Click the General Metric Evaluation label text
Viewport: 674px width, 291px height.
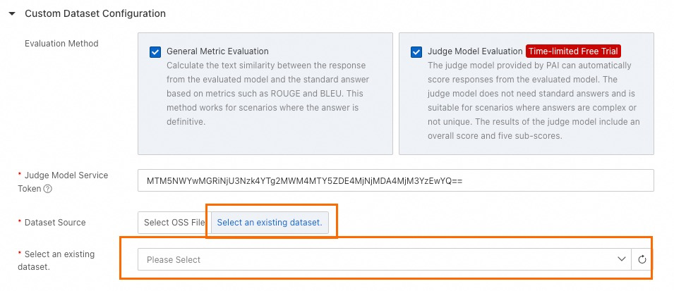[x=217, y=51]
